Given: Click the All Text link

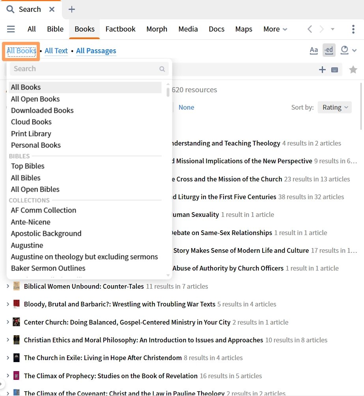Looking at the screenshot, I should 56,51.
